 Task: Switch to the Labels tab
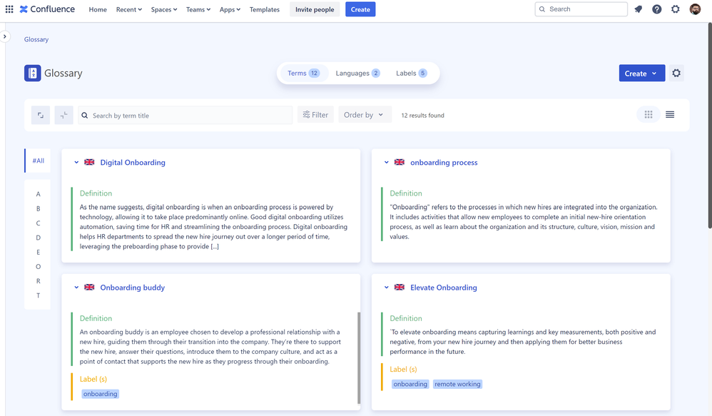(x=412, y=73)
